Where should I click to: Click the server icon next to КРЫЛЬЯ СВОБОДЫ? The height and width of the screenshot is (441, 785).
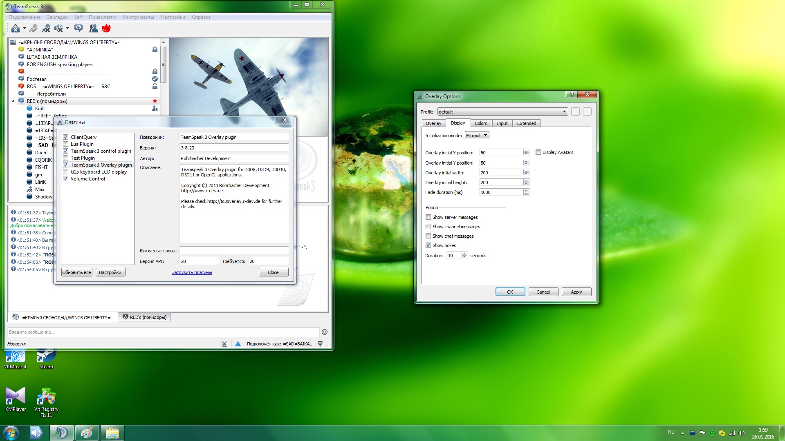click(13, 42)
